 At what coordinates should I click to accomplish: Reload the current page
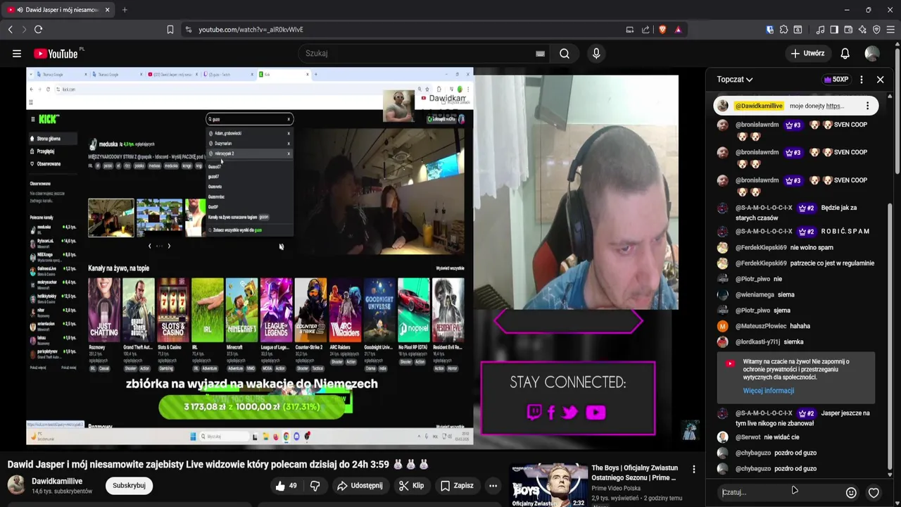(38, 30)
